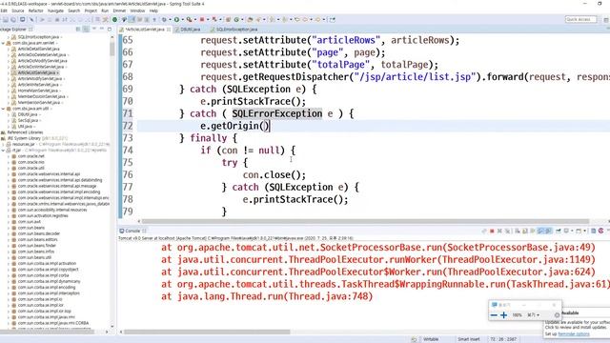Zoom out with the magnifier minus button

coord(494,315)
